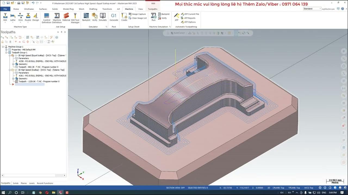
Task: Select #261 M5.00 BULL ENDMILL tool
Action: (42, 76)
